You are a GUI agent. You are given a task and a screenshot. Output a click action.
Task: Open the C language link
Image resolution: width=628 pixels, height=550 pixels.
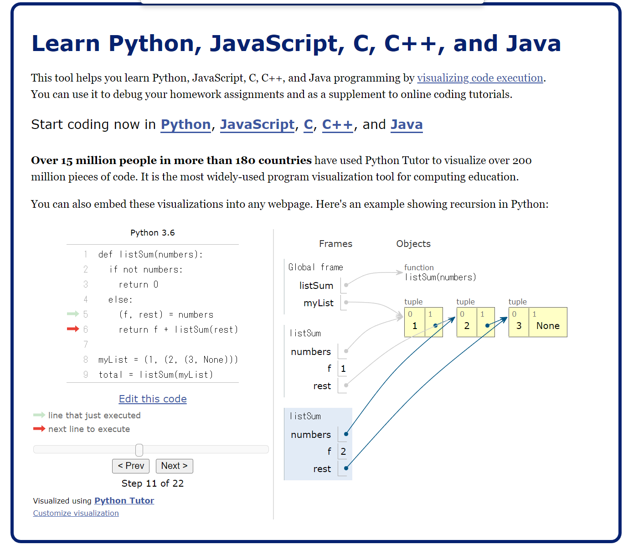coord(309,124)
